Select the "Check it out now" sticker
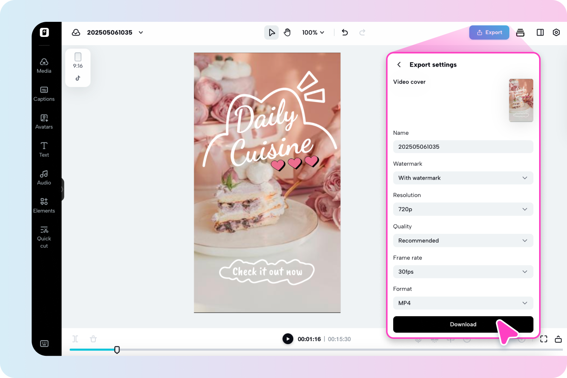 (x=267, y=271)
